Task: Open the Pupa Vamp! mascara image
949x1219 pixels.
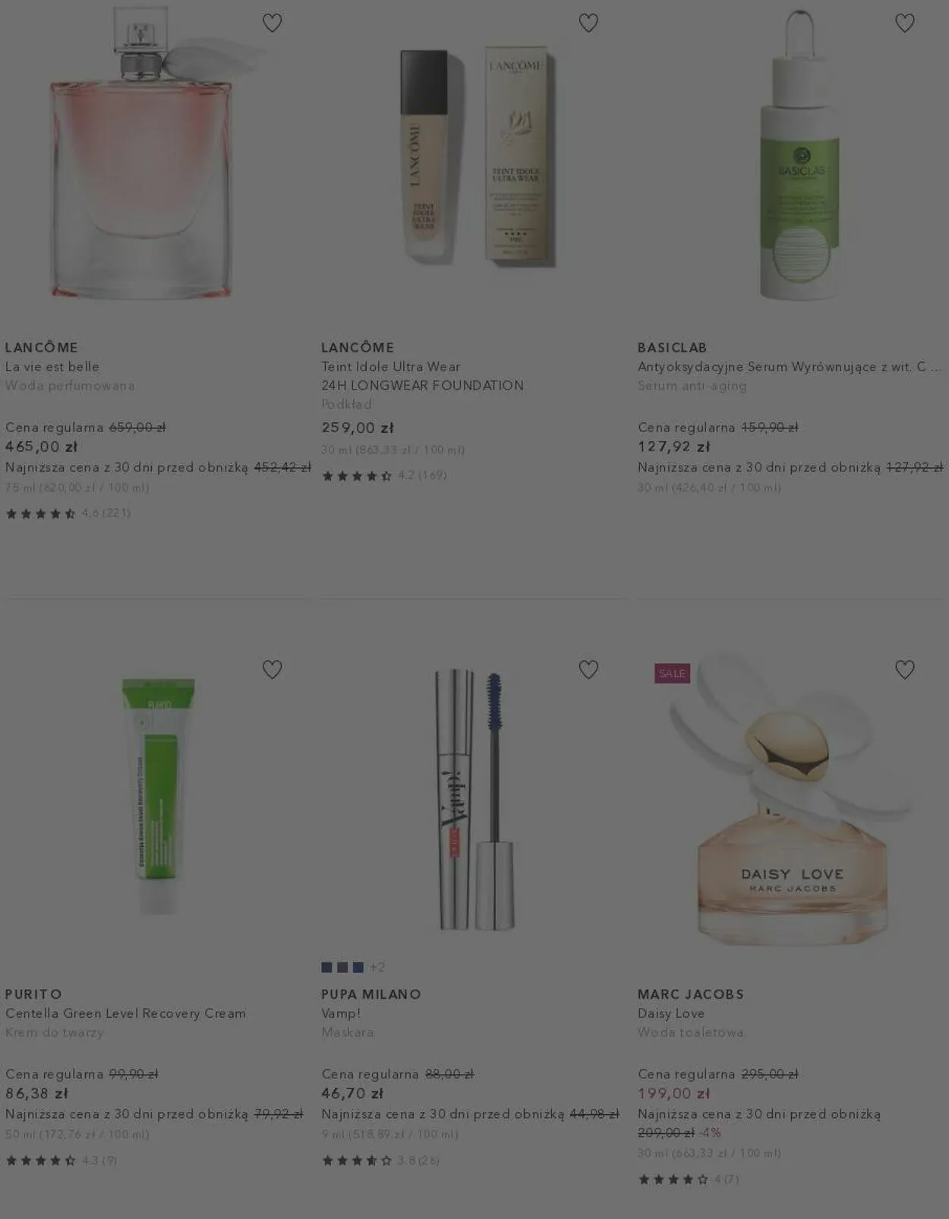Action: 474,800
